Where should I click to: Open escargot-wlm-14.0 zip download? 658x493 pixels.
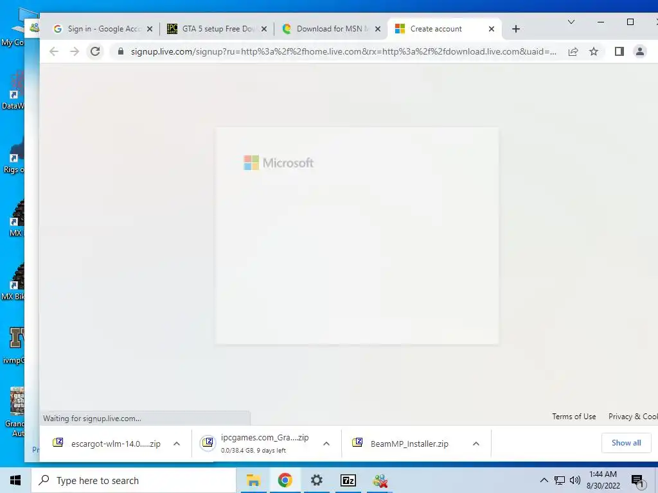pyautogui.click(x=107, y=444)
